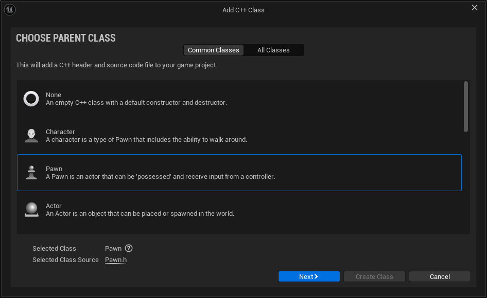This screenshot has width=487, height=298.
Task: Click the Create Class button
Action: tap(374, 276)
